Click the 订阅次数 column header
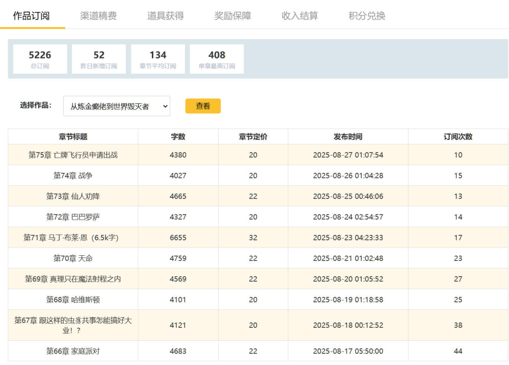Screen dimensions: 509x365 coord(458,137)
